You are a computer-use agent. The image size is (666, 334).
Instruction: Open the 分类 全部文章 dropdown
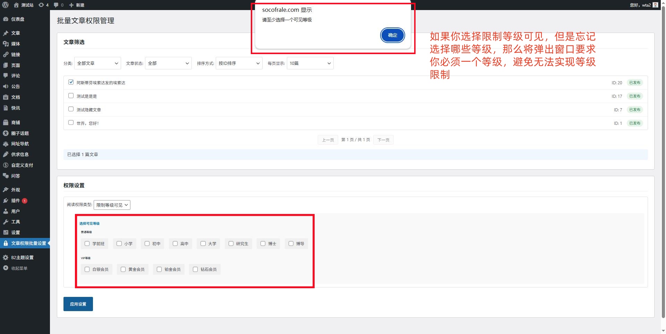[97, 63]
